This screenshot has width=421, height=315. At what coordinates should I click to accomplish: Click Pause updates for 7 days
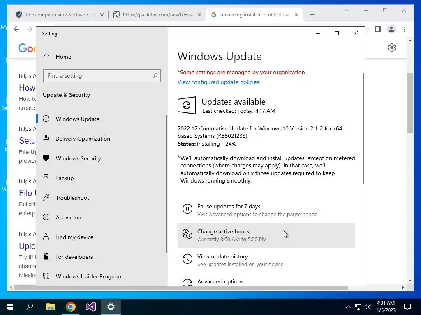tap(266, 210)
